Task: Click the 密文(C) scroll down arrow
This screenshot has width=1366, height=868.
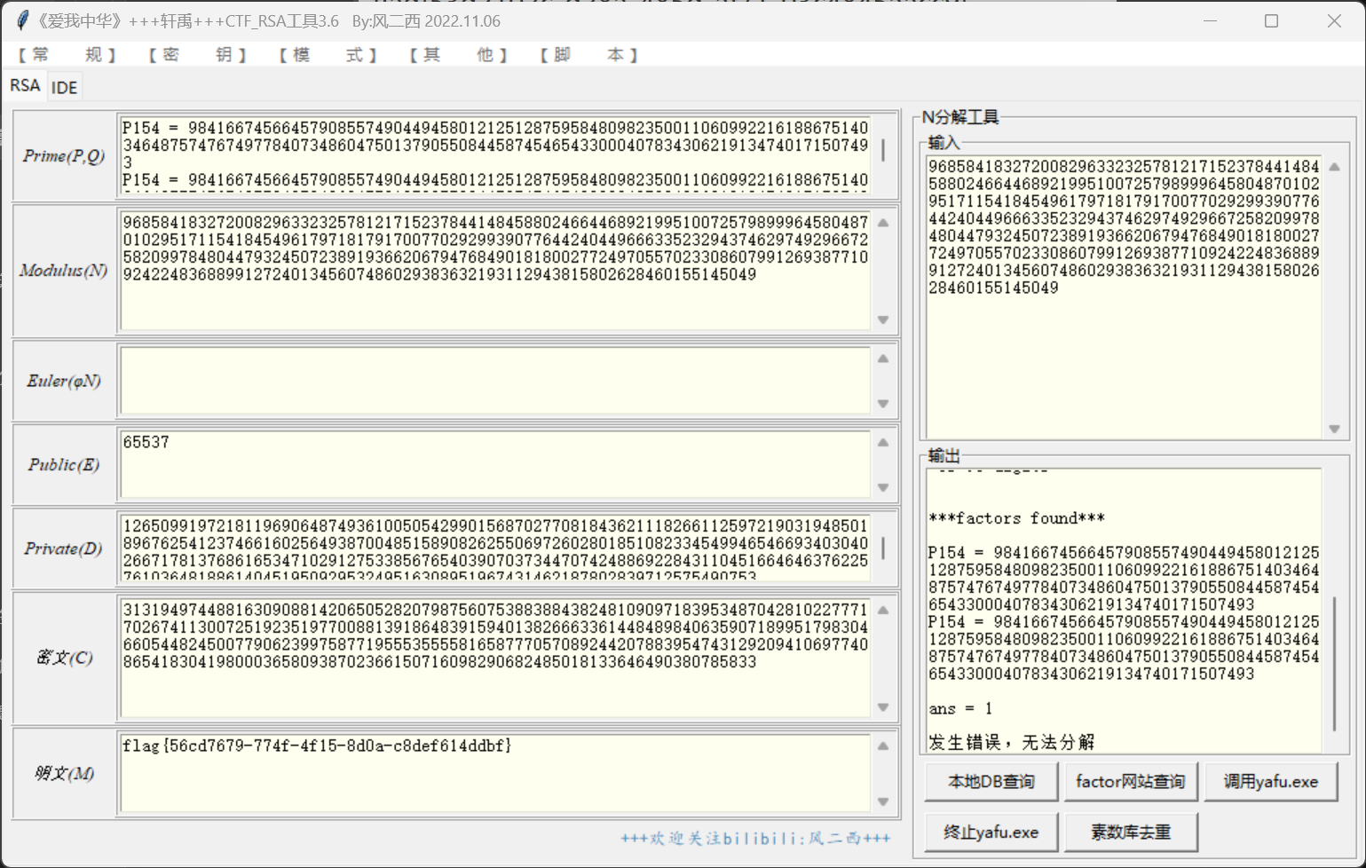Action: point(883,707)
